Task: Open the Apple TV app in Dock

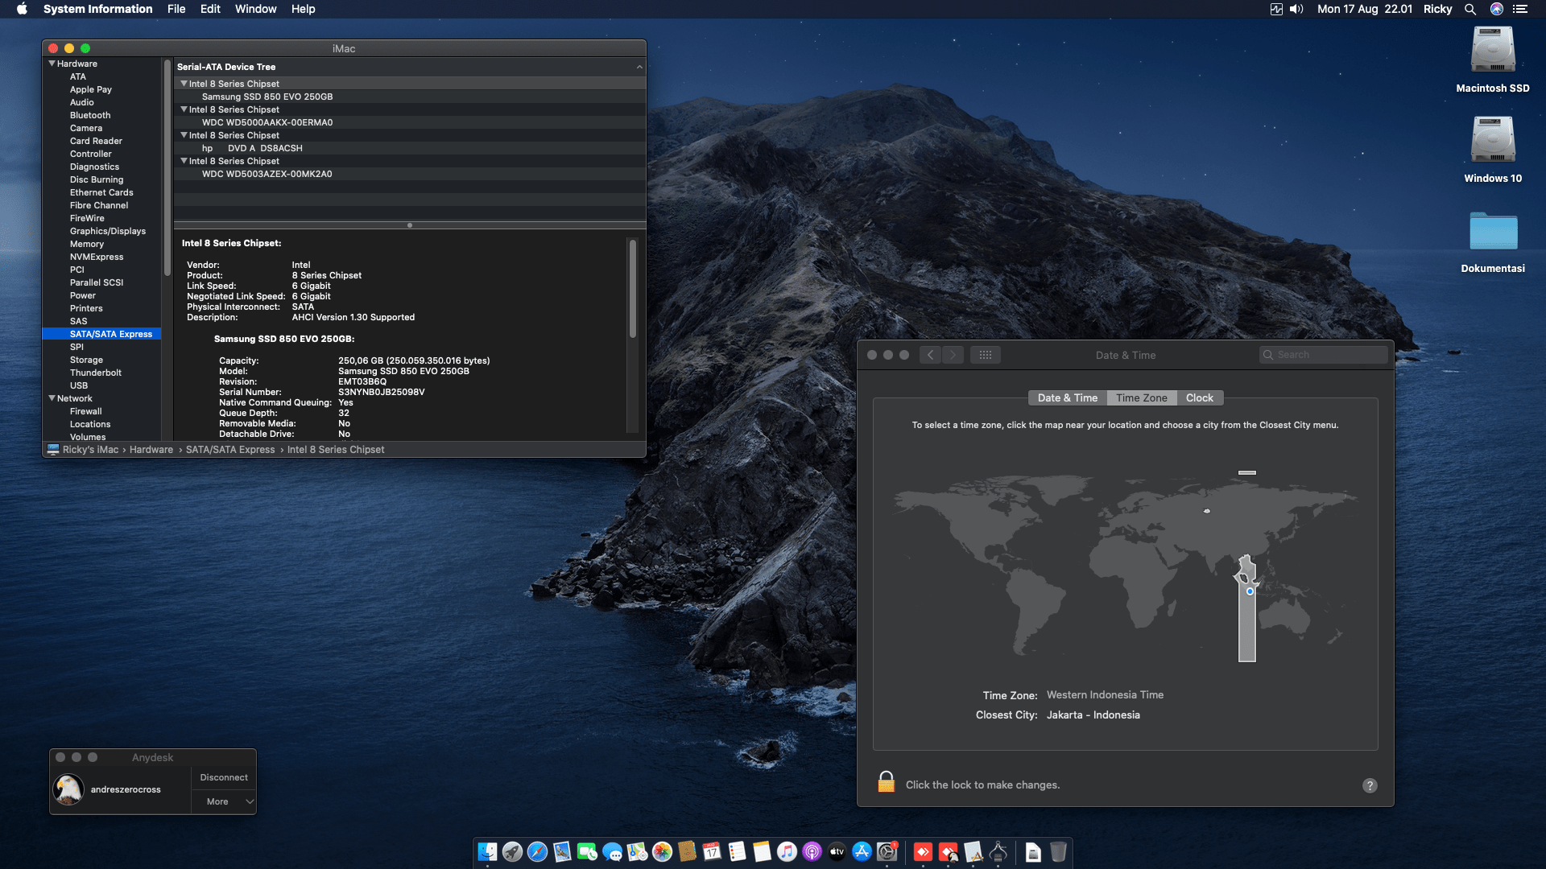Action: pyautogui.click(x=837, y=851)
